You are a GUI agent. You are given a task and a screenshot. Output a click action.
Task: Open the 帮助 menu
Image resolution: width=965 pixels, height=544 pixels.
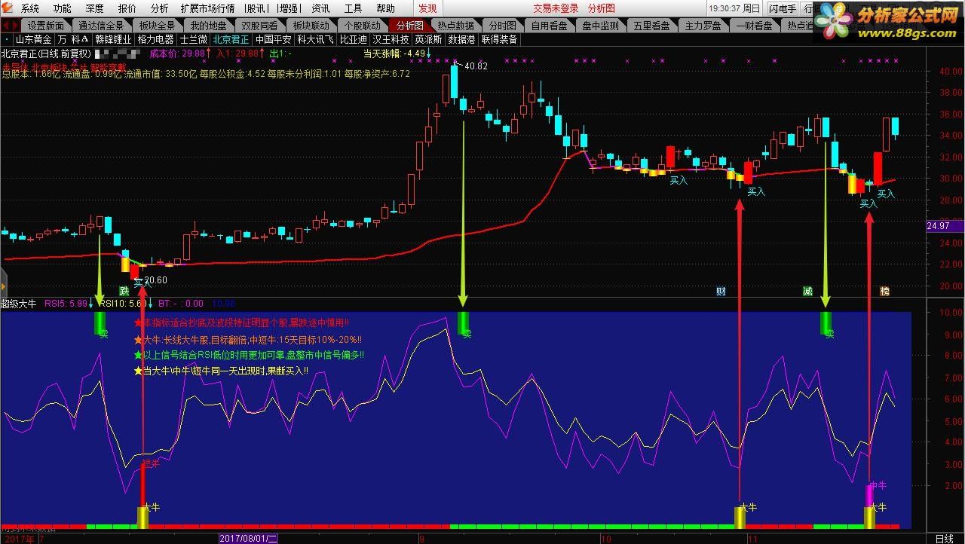(385, 8)
